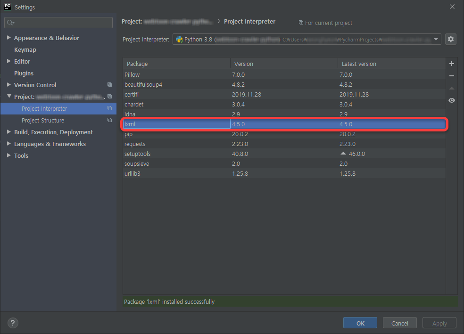Screen dimensions: 464x334
Task: Select the chardet package row
Action: [284, 104]
